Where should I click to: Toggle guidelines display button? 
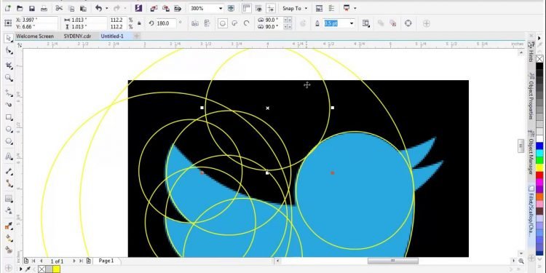(x=271, y=8)
